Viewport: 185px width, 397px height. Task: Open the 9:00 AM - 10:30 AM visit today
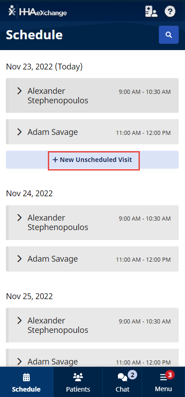92,96
